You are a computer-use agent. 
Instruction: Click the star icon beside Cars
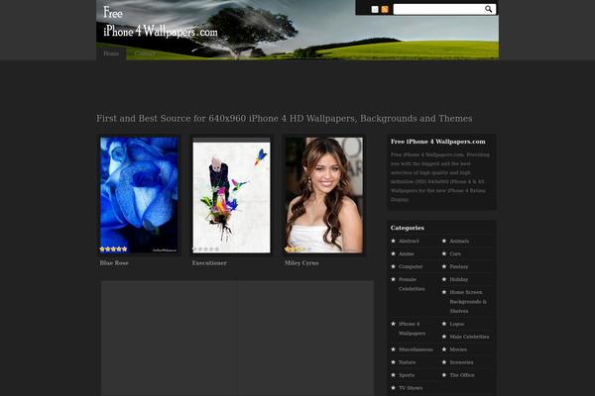pyautogui.click(x=444, y=253)
